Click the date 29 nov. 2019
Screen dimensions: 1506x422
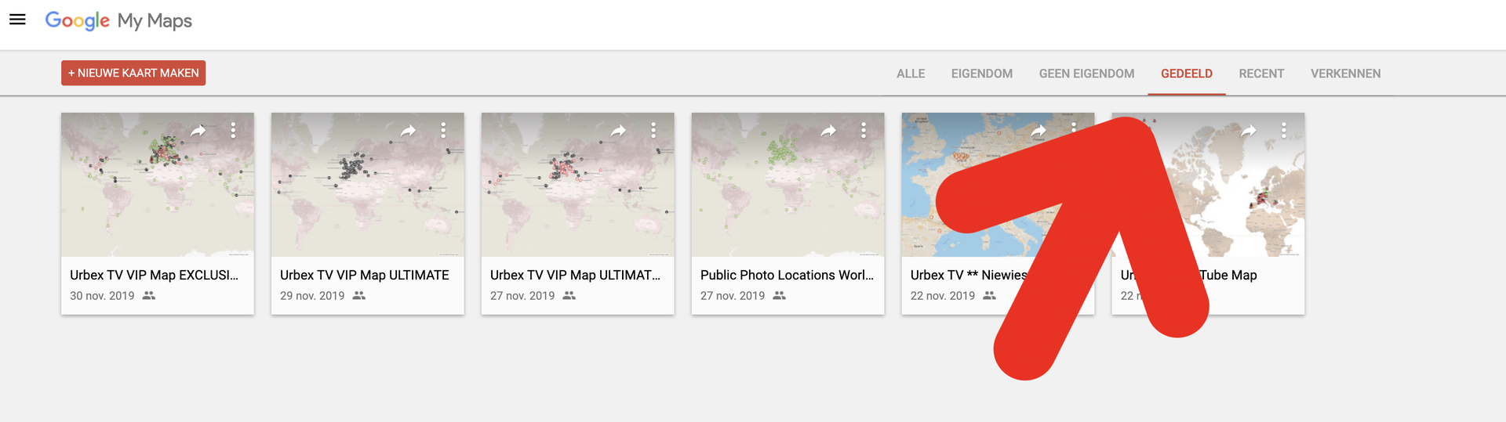pos(312,296)
